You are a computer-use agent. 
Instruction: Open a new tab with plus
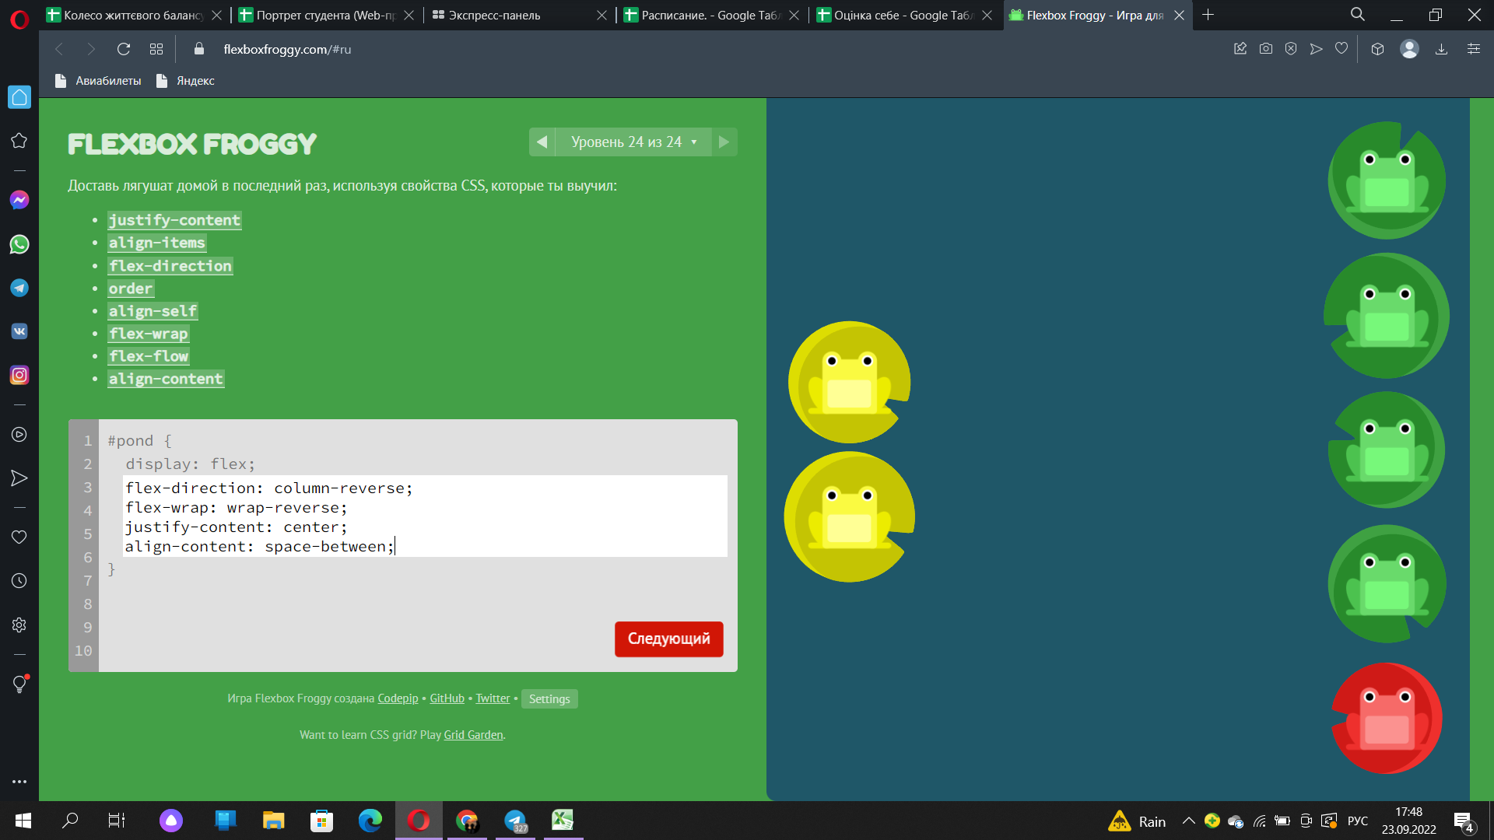coord(1208,15)
